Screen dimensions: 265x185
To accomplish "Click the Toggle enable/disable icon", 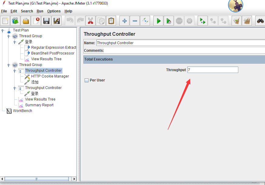I will [x=145, y=21].
